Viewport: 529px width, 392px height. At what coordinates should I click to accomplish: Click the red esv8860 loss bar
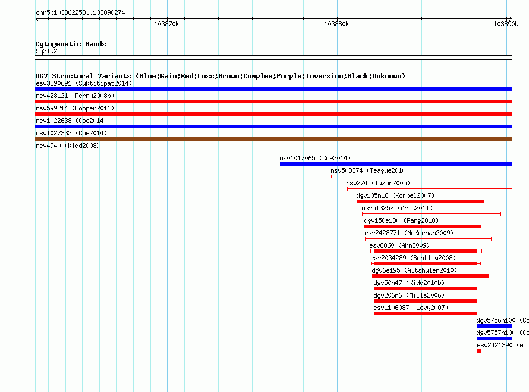[426, 251]
